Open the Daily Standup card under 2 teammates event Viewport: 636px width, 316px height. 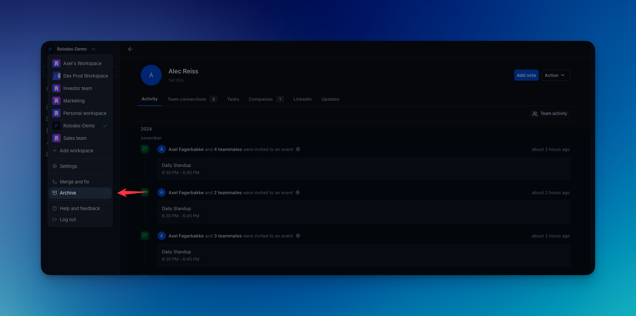coord(364,212)
